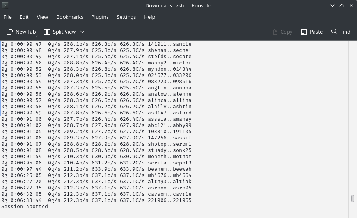This screenshot has height=218, width=357.
Task: Open the Plugins menu
Action: 100,17
